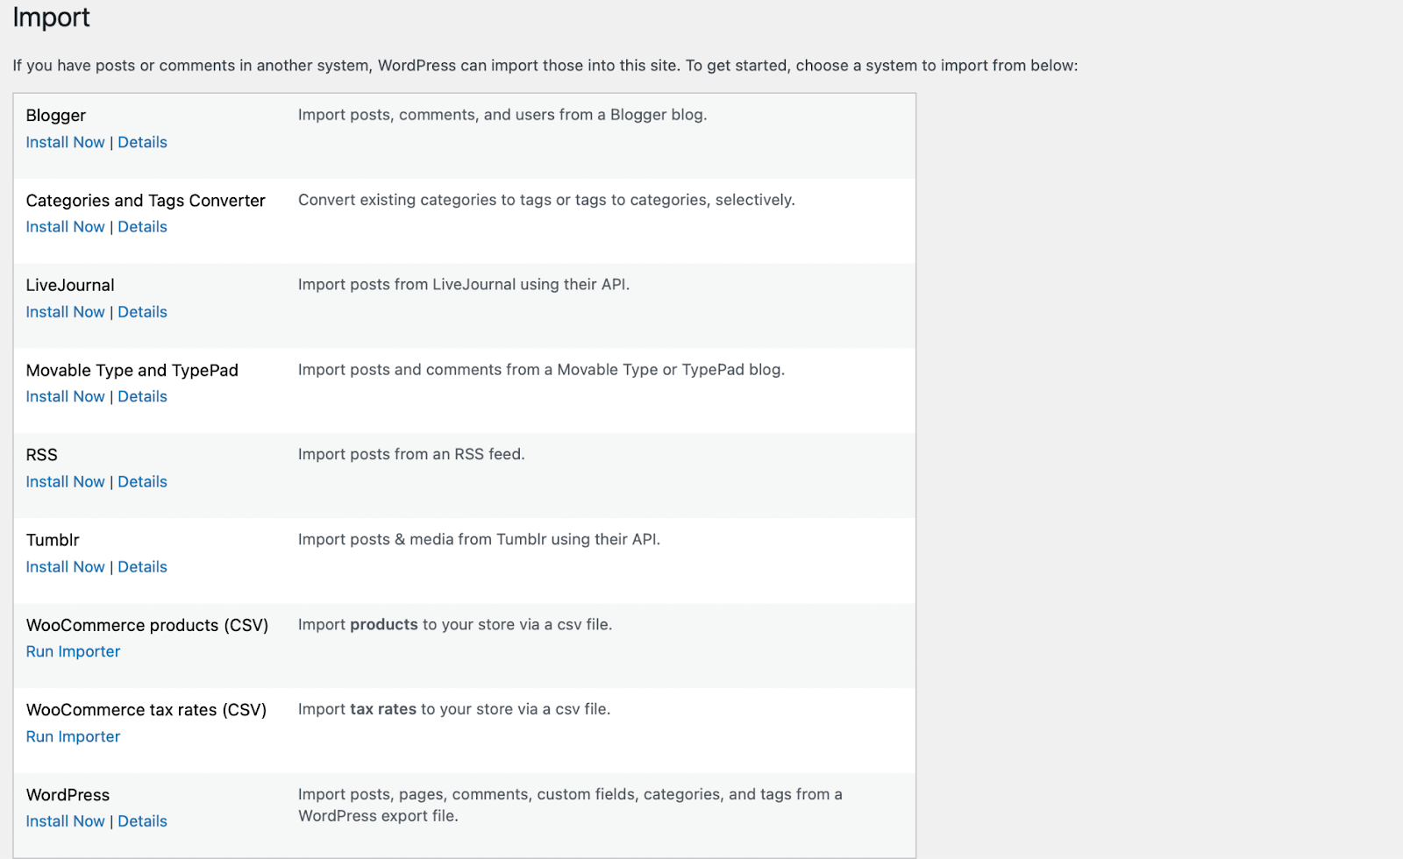Click the WordPress importer name
The height and width of the screenshot is (859, 1403).
tap(68, 795)
